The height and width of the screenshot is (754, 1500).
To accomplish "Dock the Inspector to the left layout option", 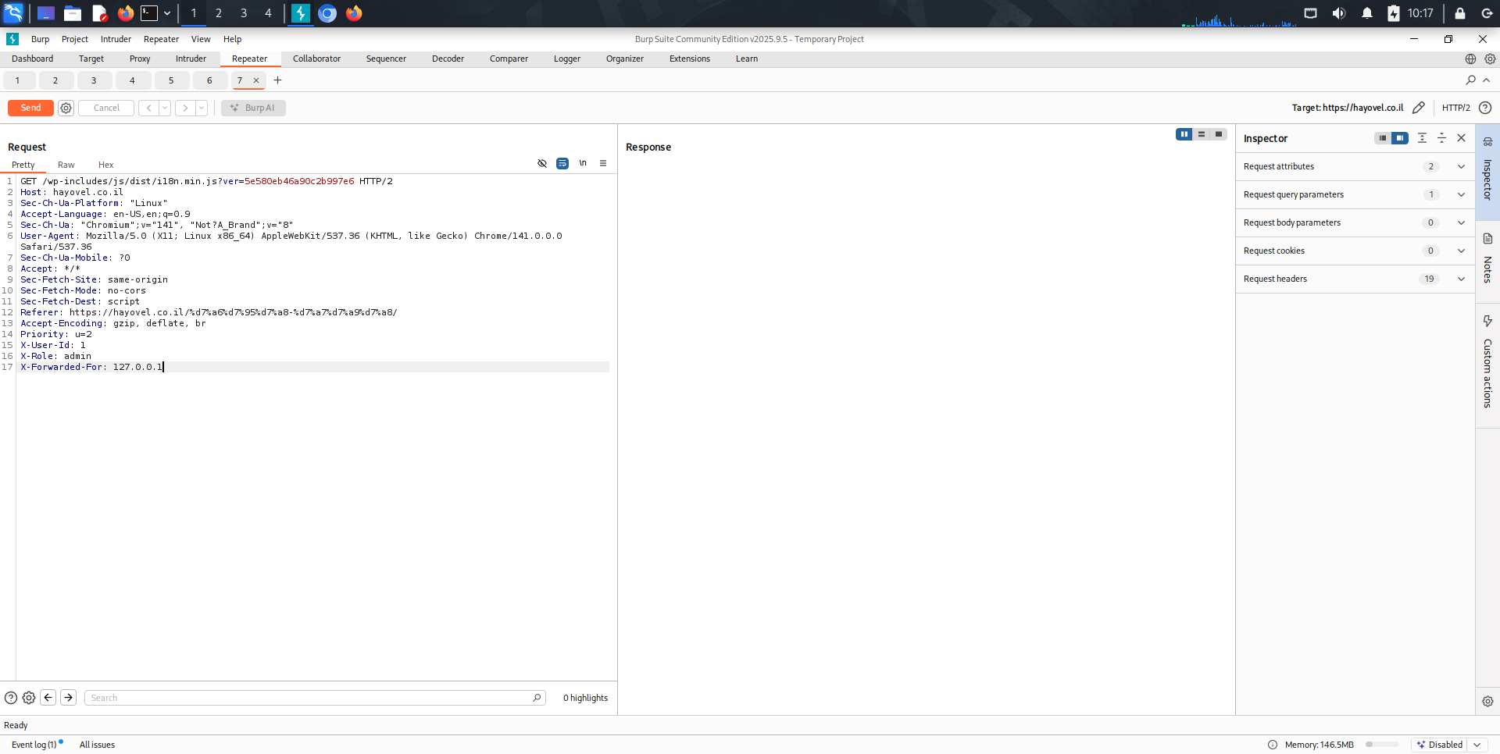I will click(1383, 138).
